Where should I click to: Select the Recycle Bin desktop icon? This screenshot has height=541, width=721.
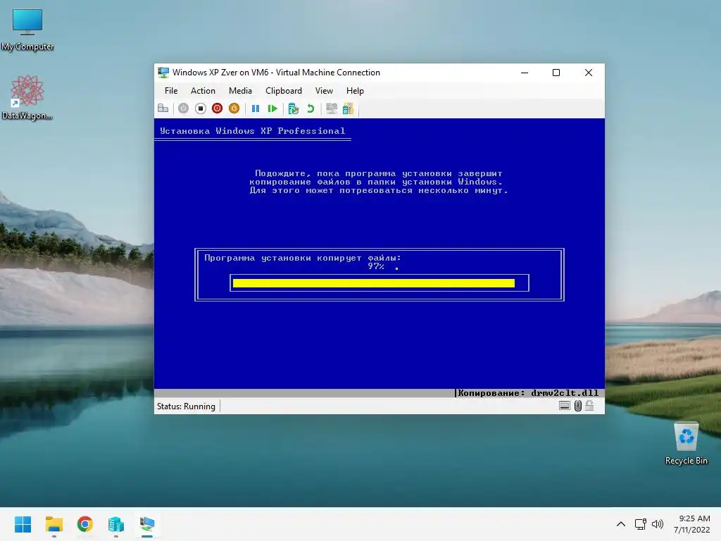[x=686, y=444]
